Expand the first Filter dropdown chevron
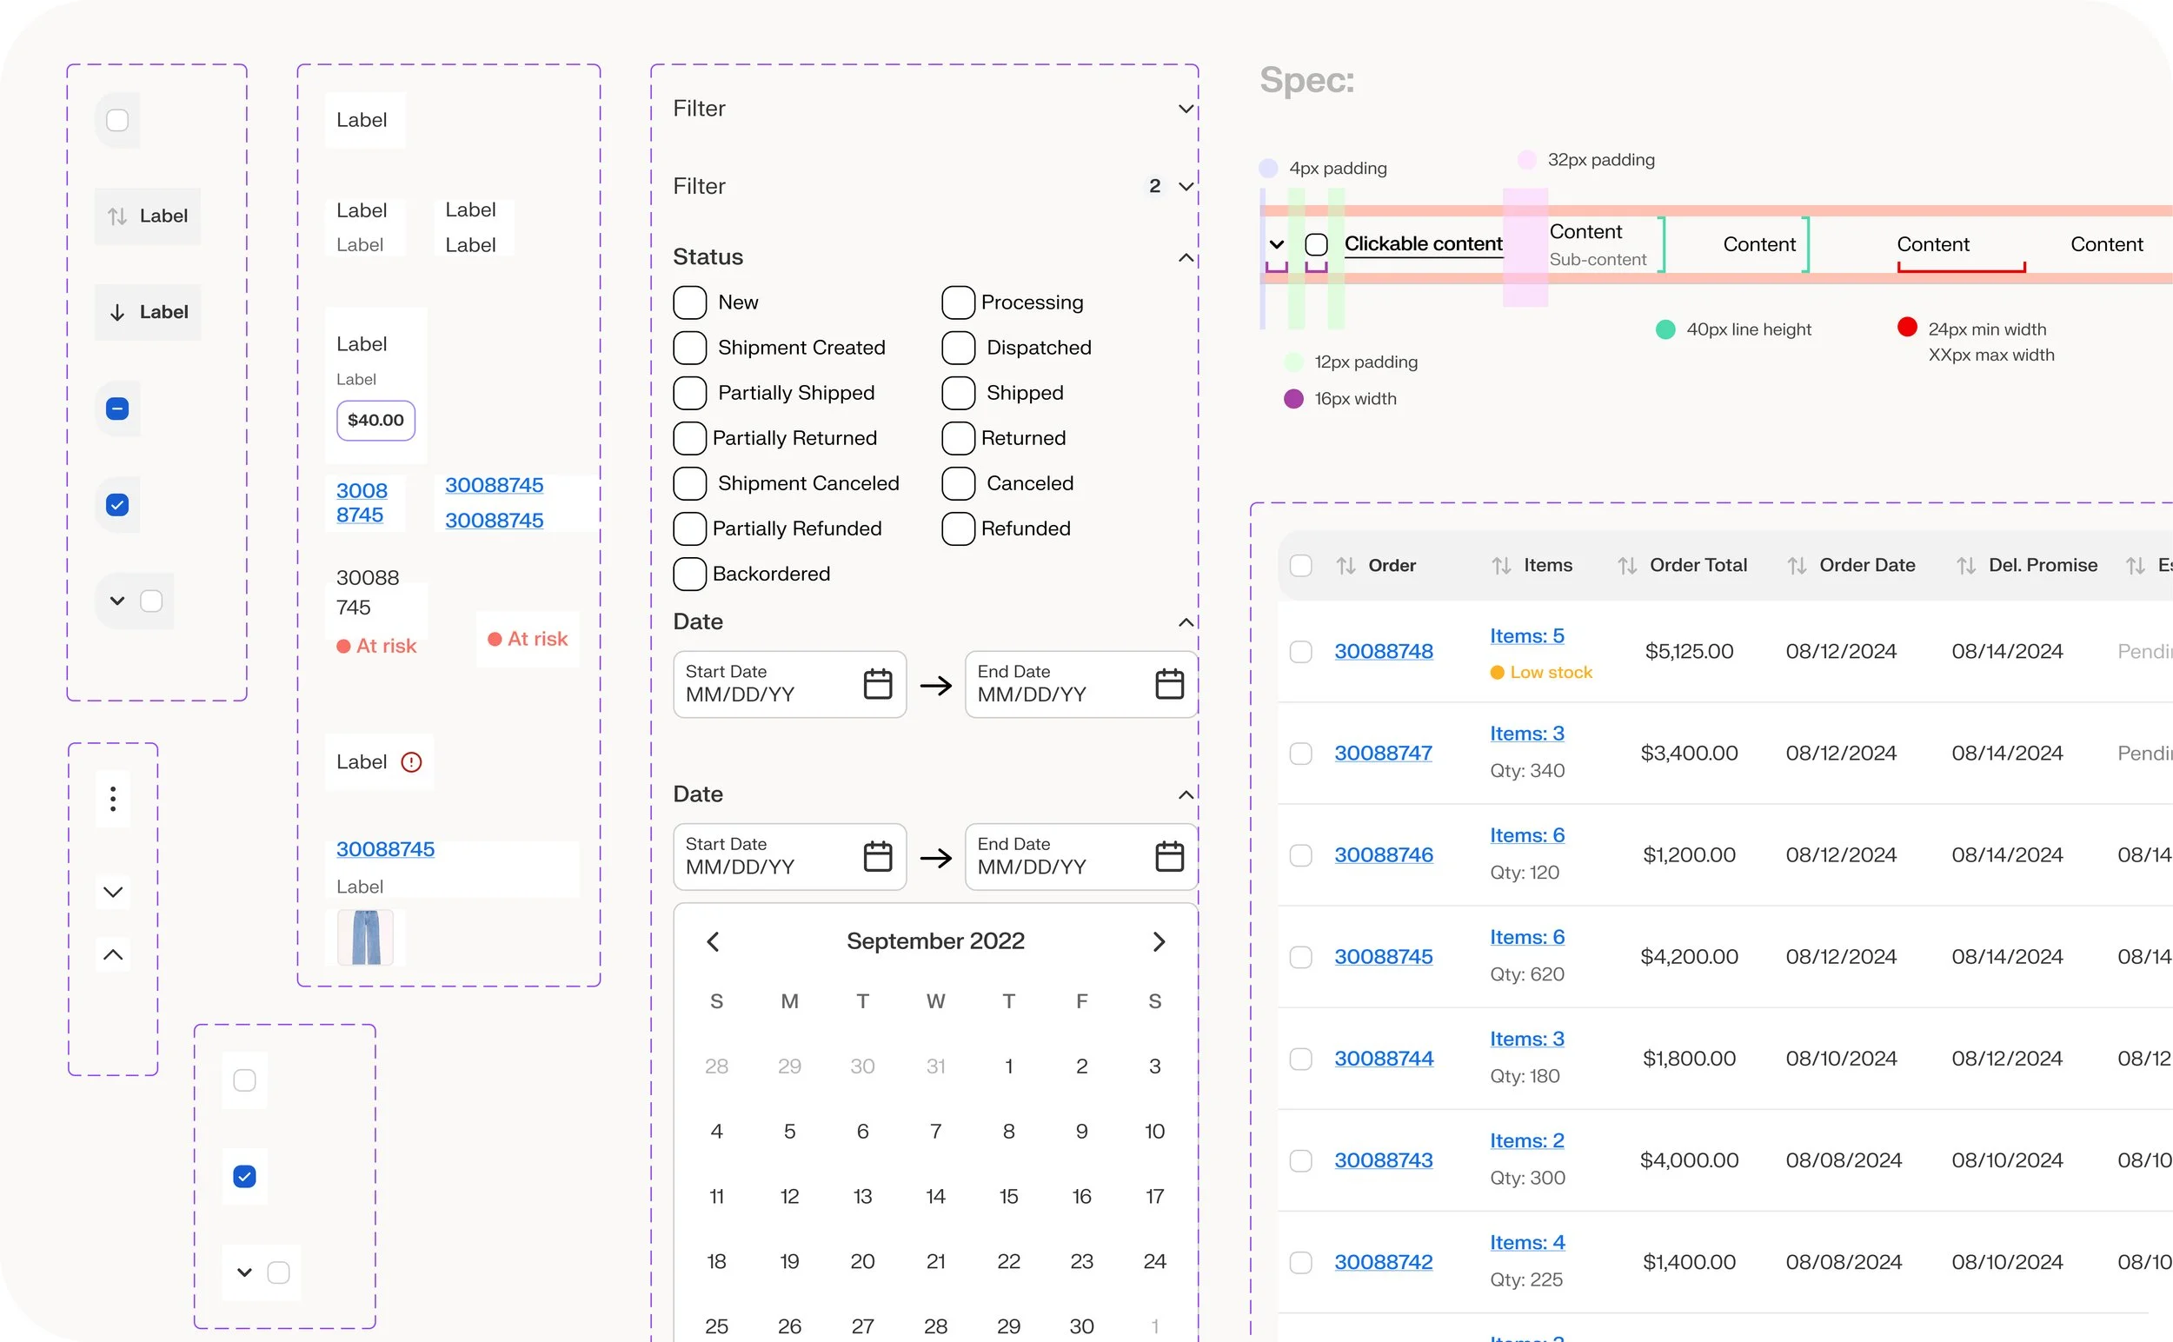This screenshot has height=1342, width=2173. (x=1185, y=110)
